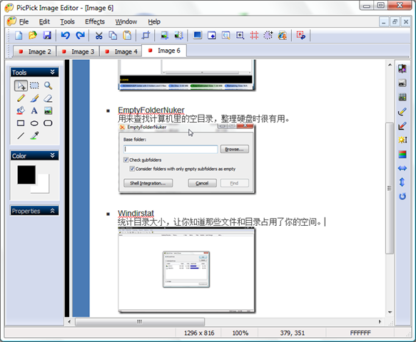The height and width of the screenshot is (342, 416).
Task: Click Brightness sun icon in right sidebar
Action: coord(402,140)
